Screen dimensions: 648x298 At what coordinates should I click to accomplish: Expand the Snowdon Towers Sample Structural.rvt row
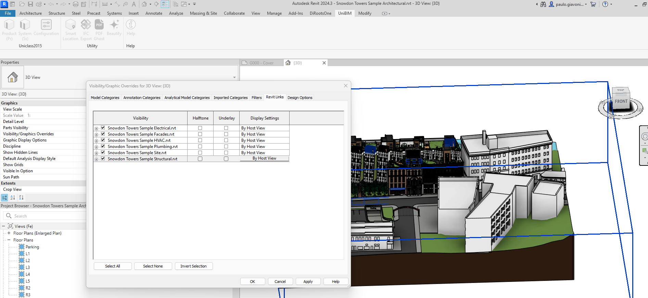[x=97, y=159]
